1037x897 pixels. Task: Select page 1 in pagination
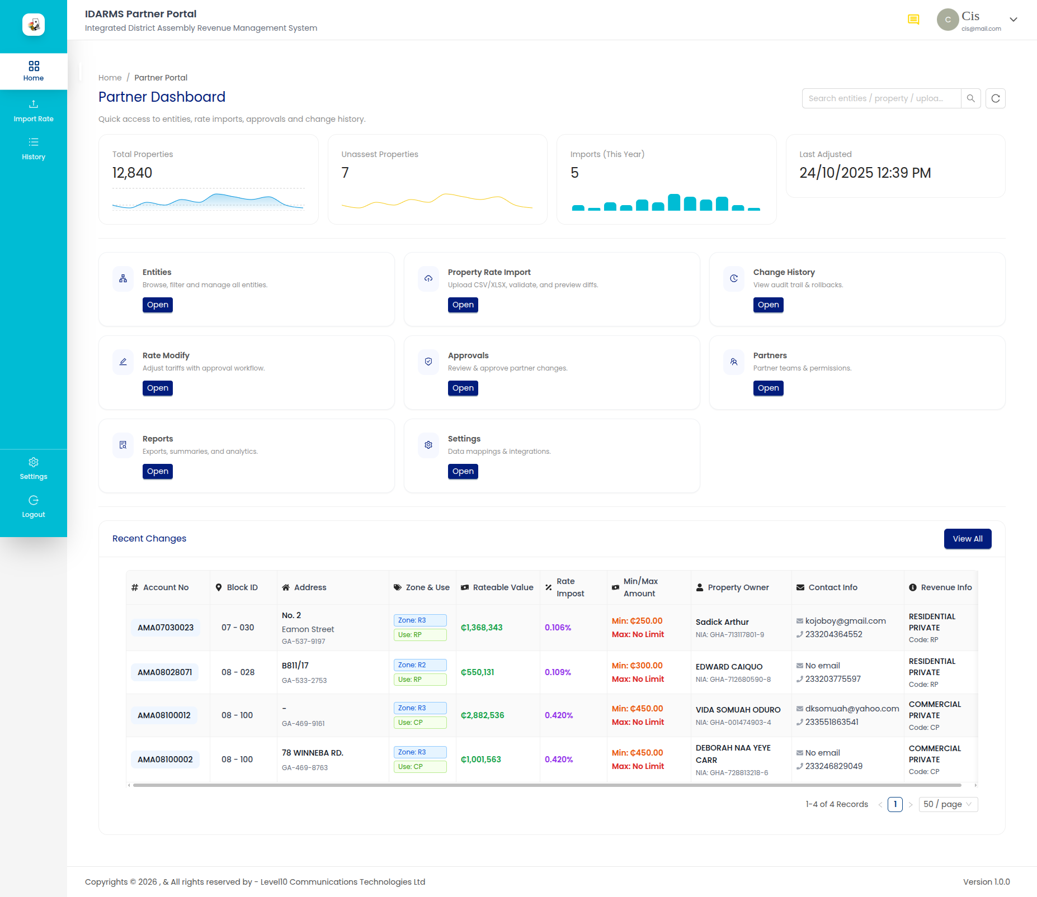coord(895,804)
